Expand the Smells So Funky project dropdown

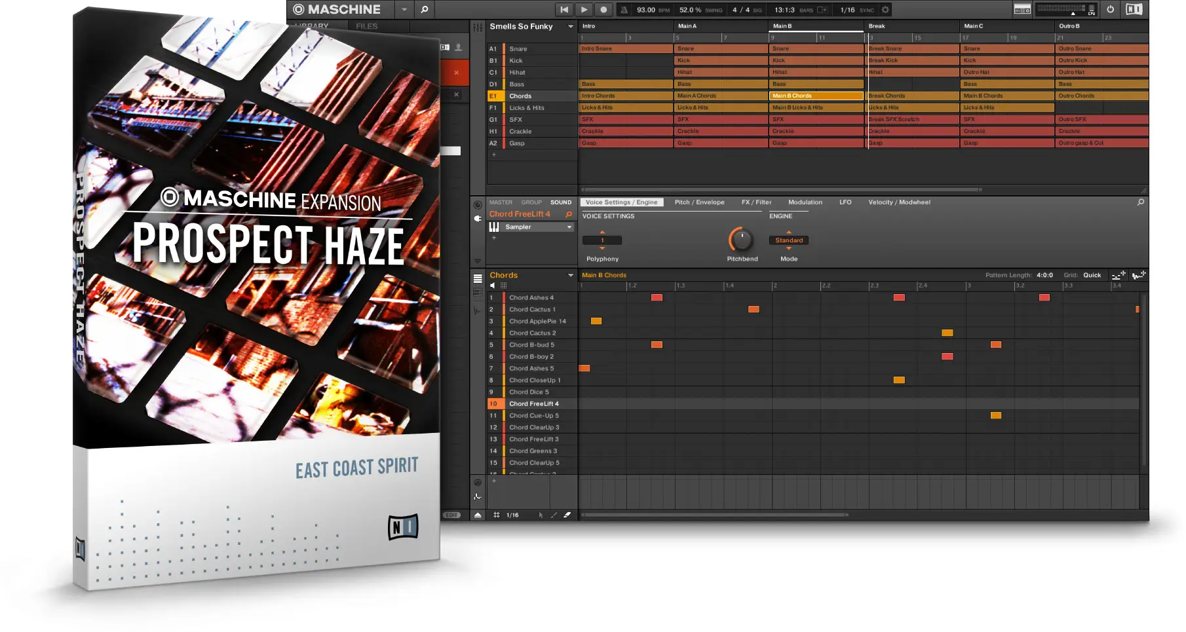(571, 27)
